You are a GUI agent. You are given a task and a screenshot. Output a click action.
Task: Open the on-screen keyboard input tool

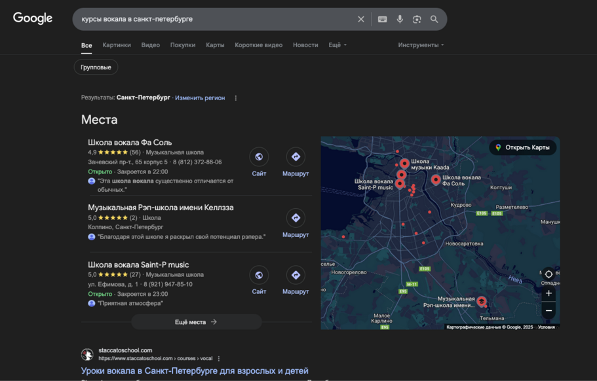382,19
